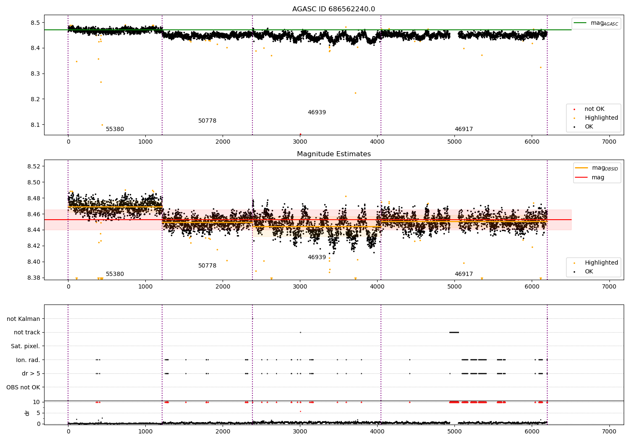Click the 10 tick on the dr axis
This screenshot has height=441, width=630.
37,402
